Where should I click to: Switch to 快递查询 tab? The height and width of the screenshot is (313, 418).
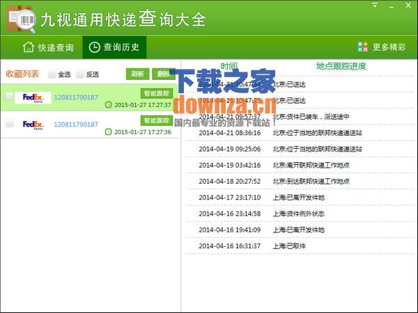click(x=48, y=48)
